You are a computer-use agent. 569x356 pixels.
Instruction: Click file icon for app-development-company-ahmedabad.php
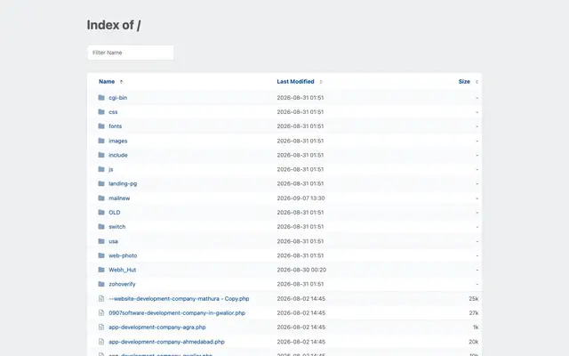point(101,342)
